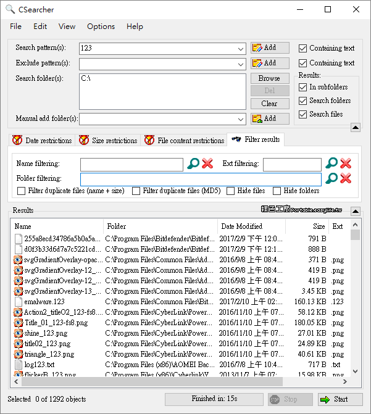Click image icon of Action2_titleO2_123-fs8 row
The image size is (371, 414).
18,312
